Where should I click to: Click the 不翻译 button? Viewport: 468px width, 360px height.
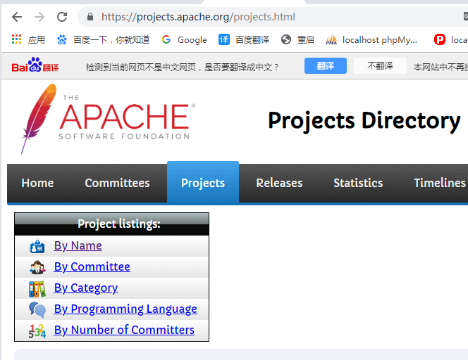[380, 66]
